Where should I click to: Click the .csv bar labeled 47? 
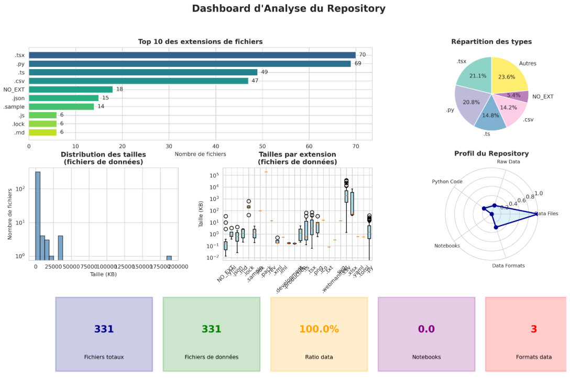click(x=138, y=81)
